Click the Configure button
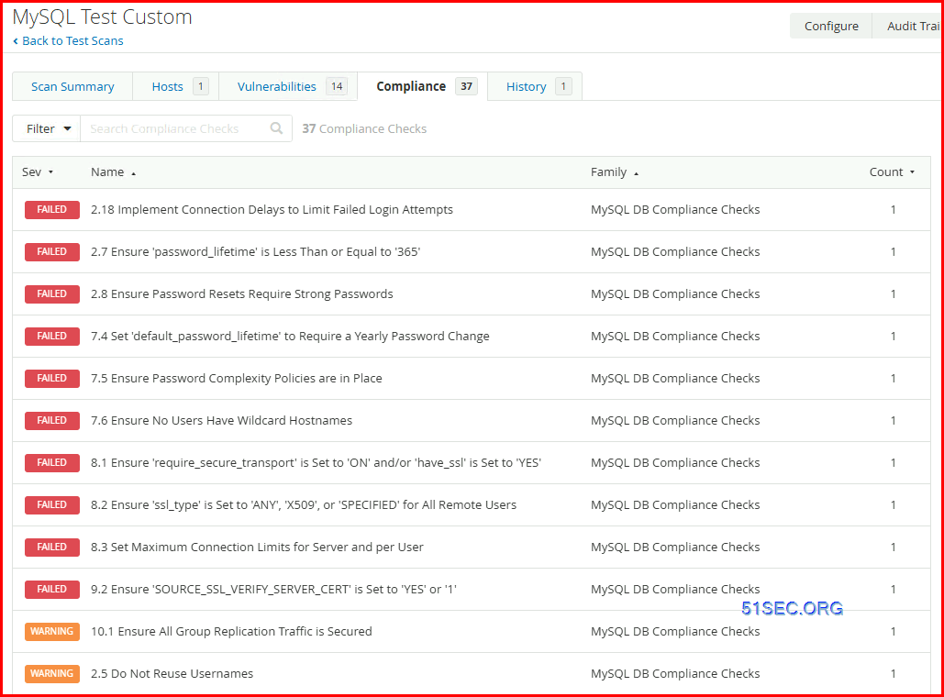Screen dimensions: 944x697 coord(831,26)
